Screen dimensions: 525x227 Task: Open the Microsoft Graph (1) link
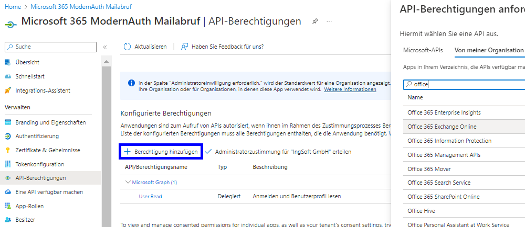coord(155,183)
